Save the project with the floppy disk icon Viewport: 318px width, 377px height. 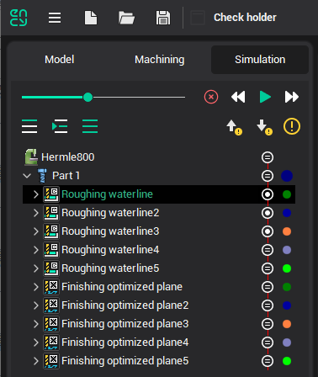tap(163, 18)
